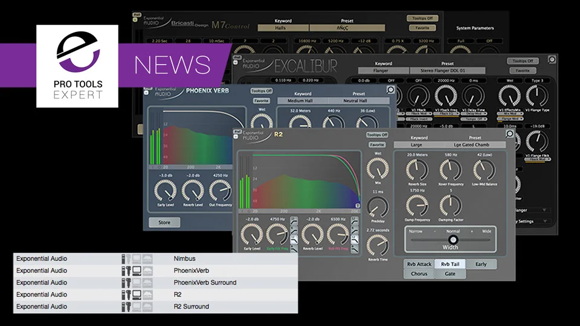The height and width of the screenshot is (326, 580).
Task: Click the cloud icon in the PhoenixVerb row
Action: (147, 271)
